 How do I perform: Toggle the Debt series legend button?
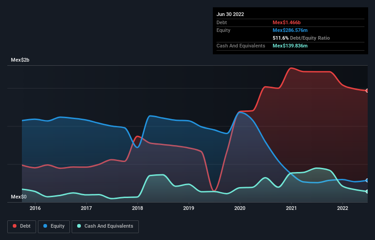[21, 226]
